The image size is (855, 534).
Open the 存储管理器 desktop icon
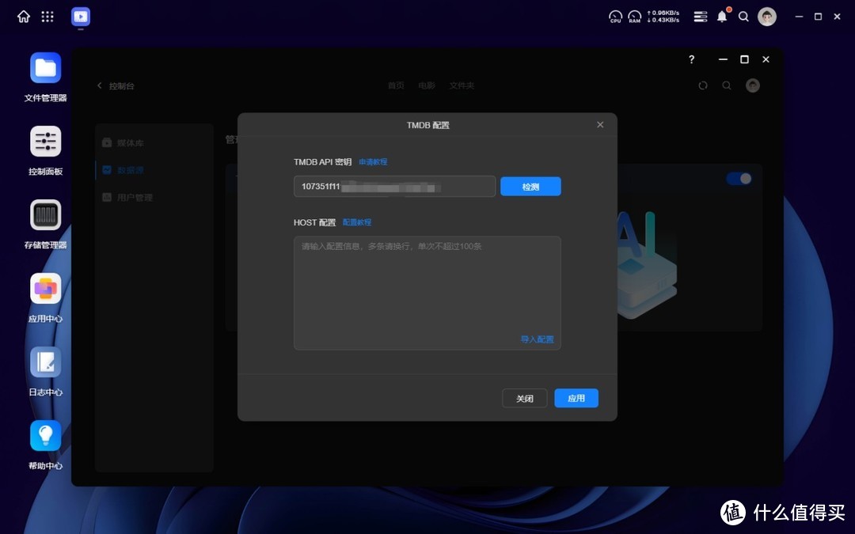point(45,215)
